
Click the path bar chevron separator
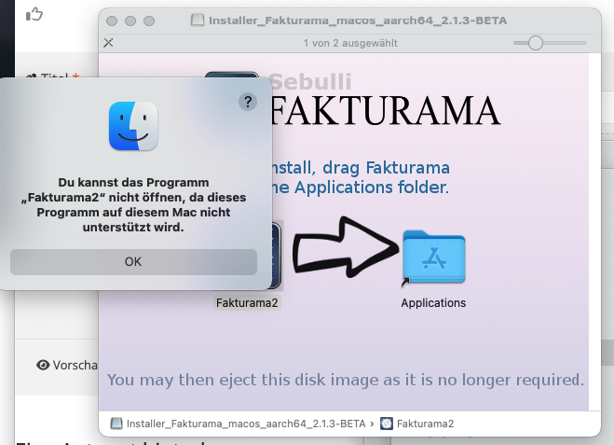tap(372, 424)
